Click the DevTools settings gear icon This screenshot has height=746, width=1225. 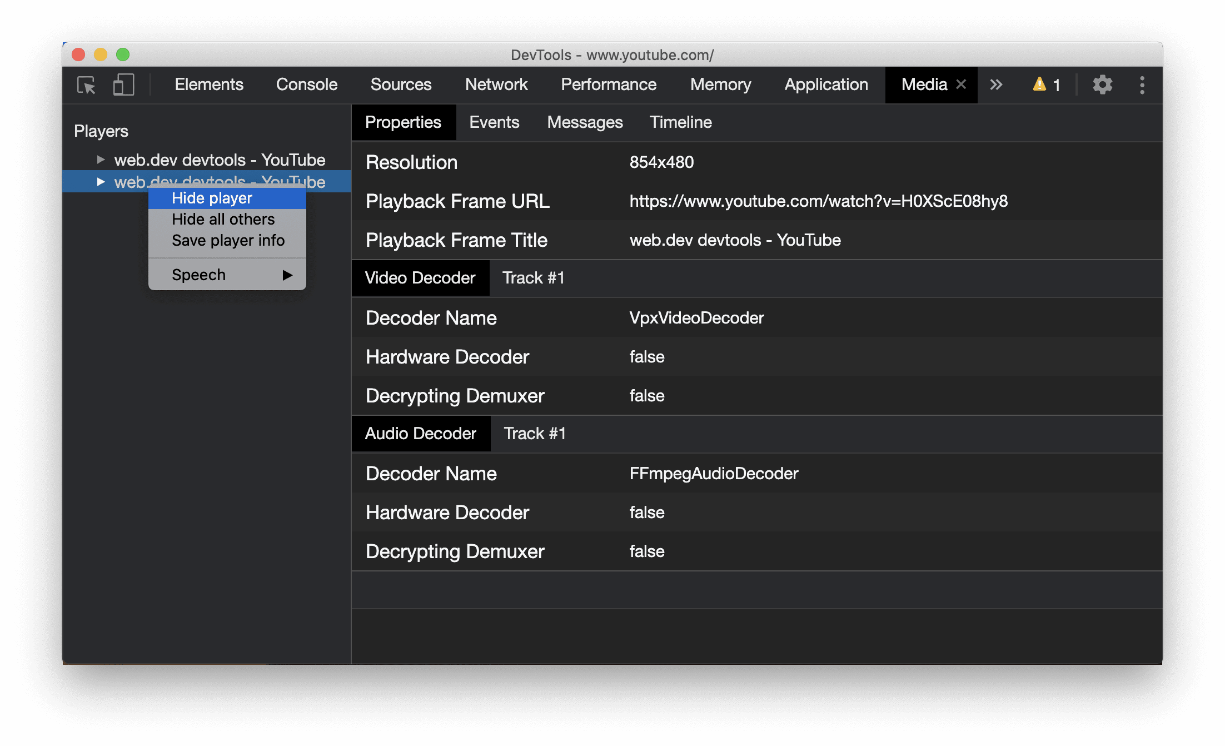(1100, 85)
